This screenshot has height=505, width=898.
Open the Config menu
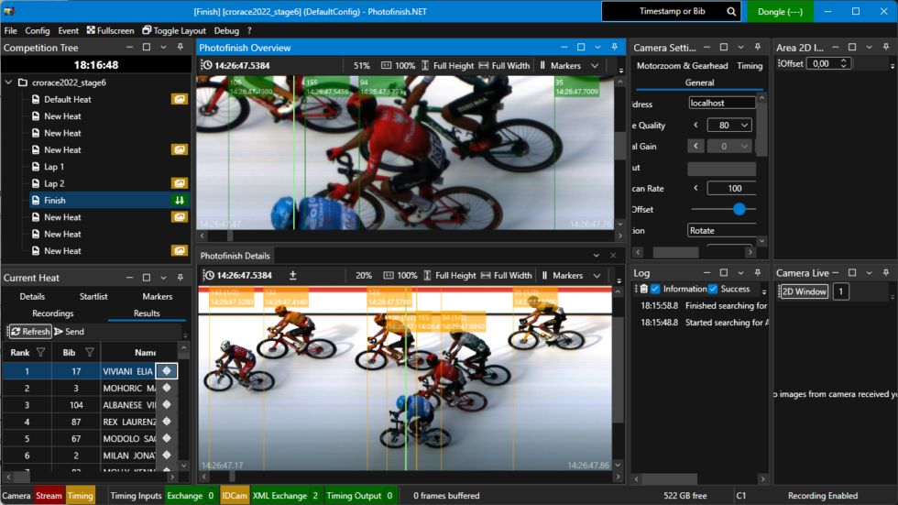coord(38,30)
